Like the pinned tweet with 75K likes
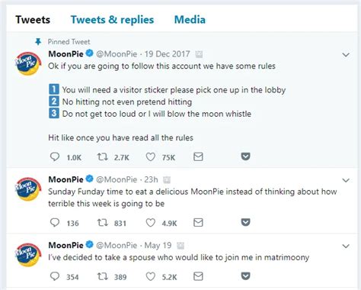This screenshot has width=361, height=290. pos(150,157)
